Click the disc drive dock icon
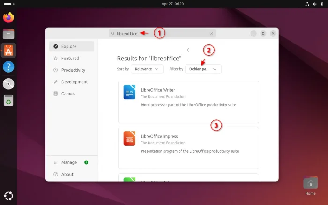328x205 pixels. click(8, 84)
